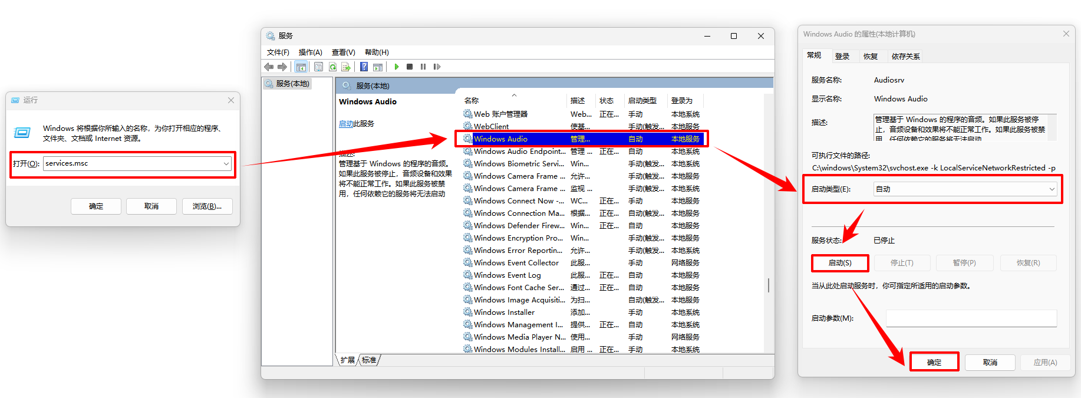Click the 描述 column header
The width and height of the screenshot is (1081, 398).
[581, 101]
